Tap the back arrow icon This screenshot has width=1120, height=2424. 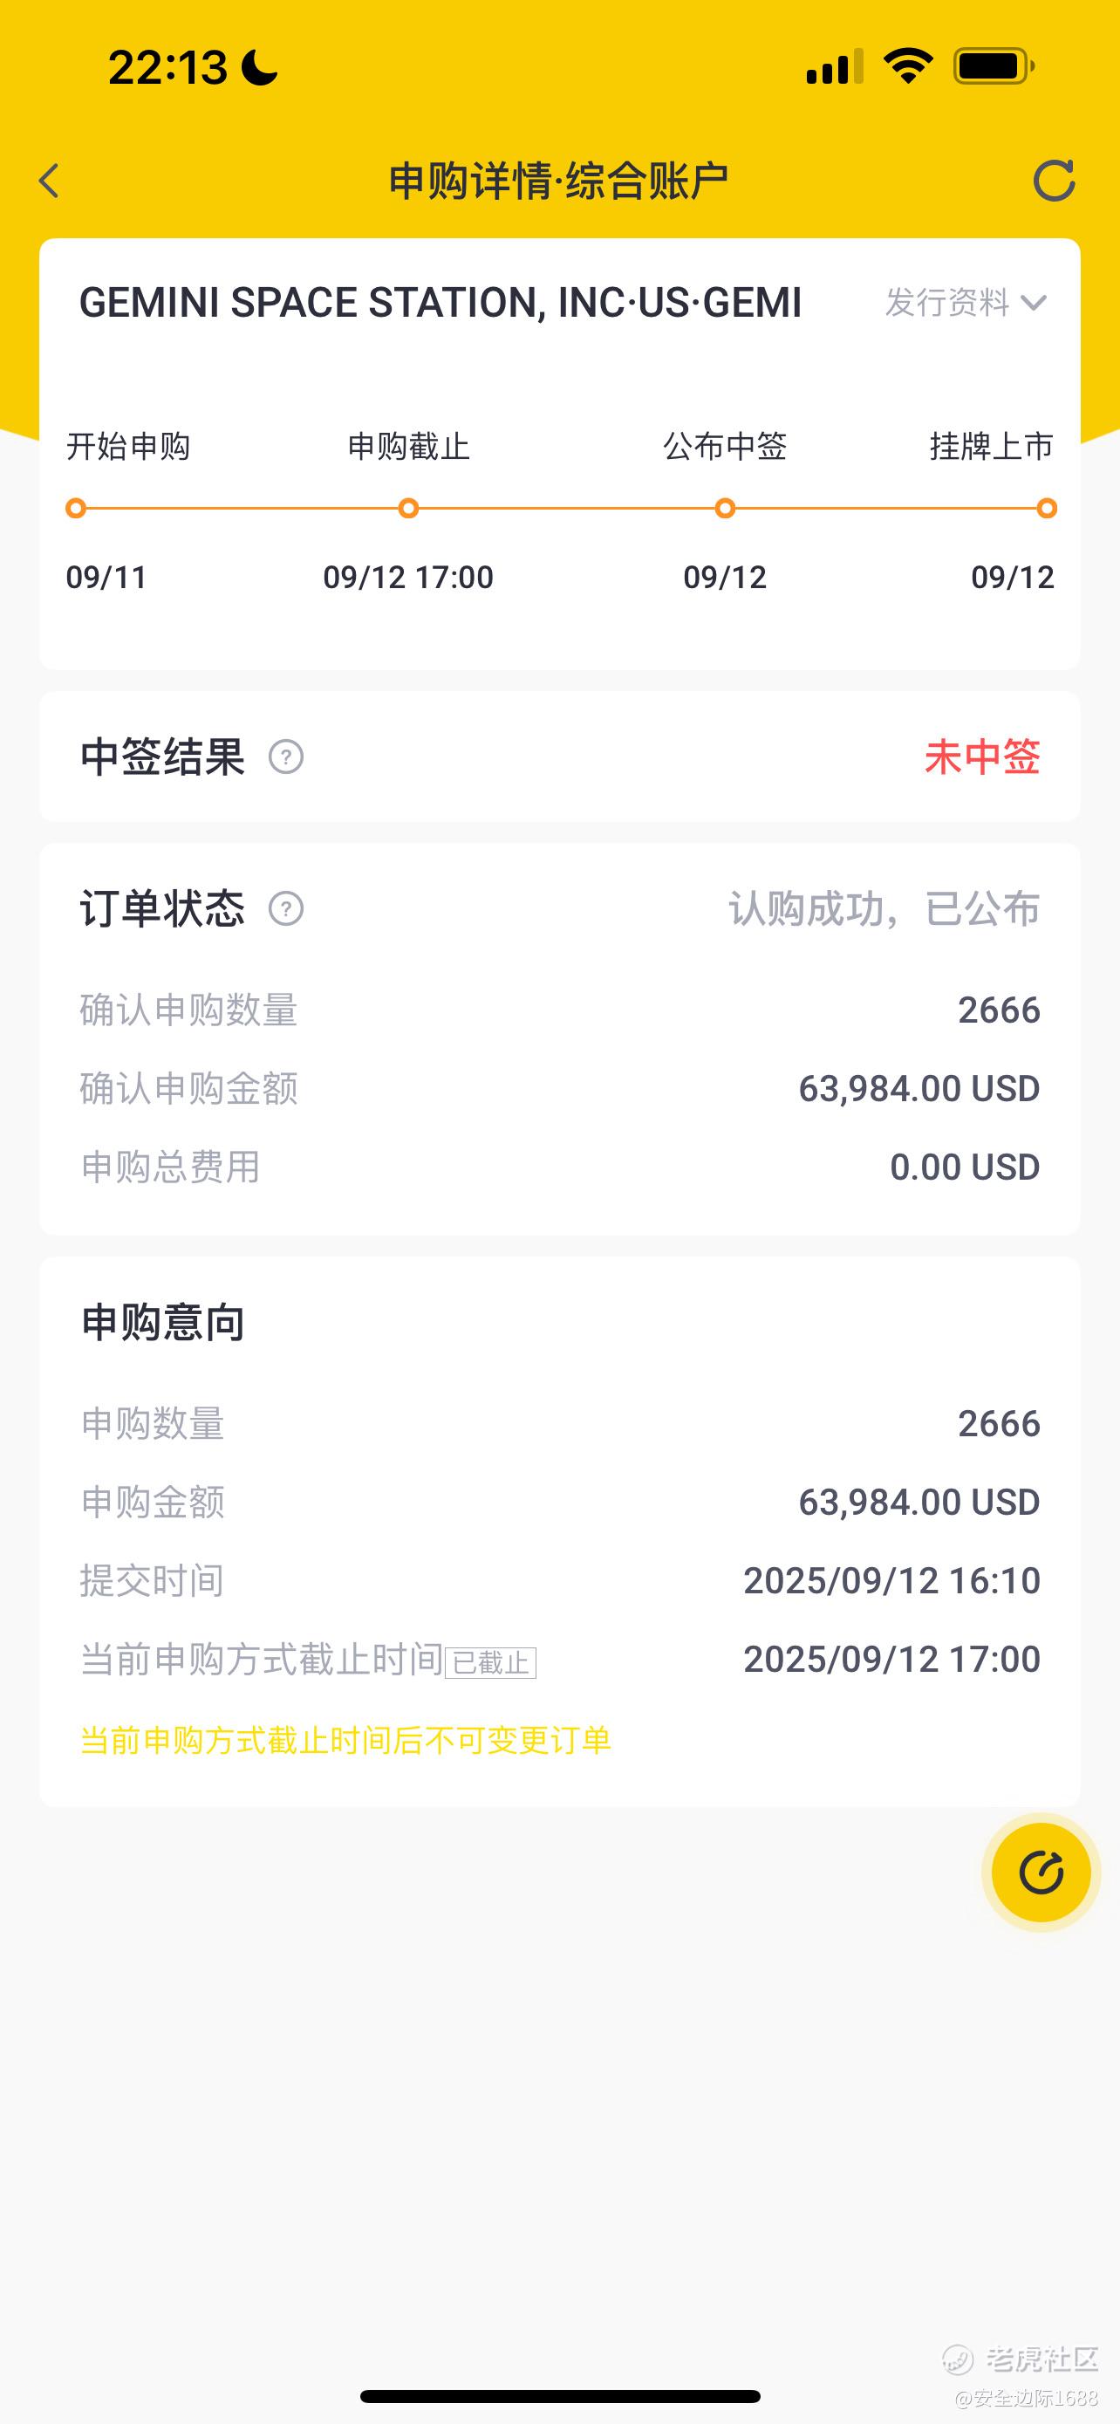coord(50,181)
